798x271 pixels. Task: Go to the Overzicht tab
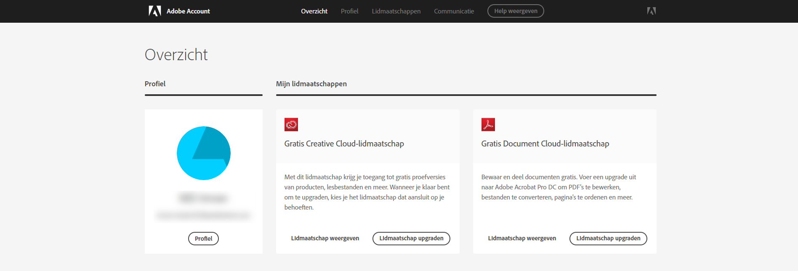314,11
